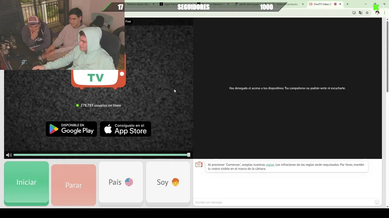Click the Post label above the video

point(128,21)
